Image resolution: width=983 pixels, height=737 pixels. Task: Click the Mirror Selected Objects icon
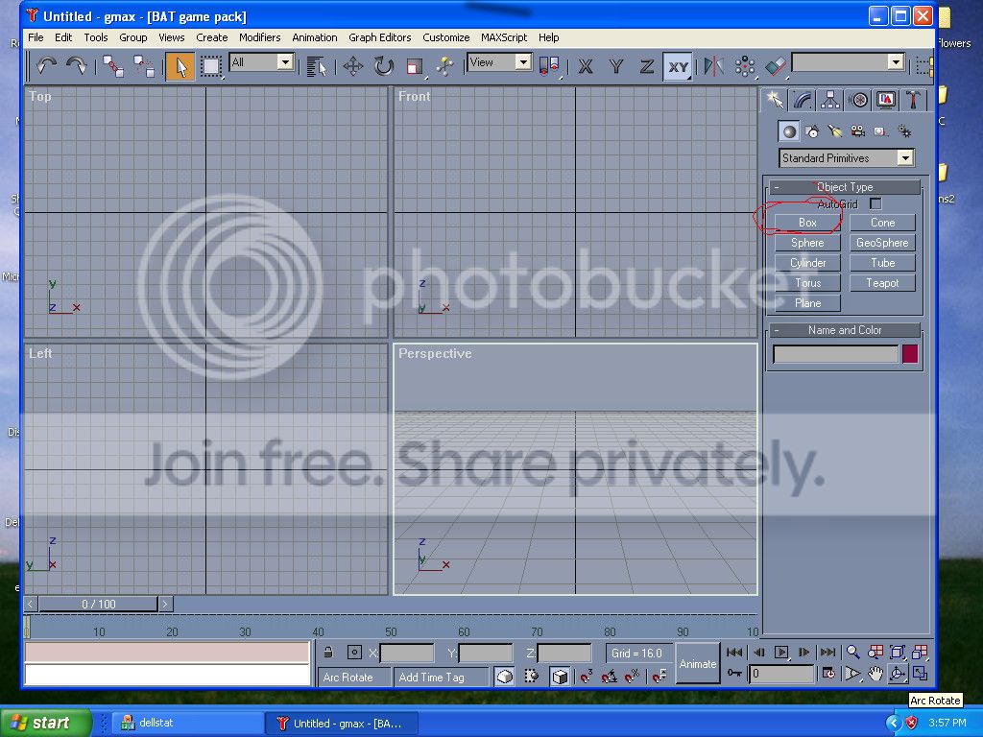point(713,66)
